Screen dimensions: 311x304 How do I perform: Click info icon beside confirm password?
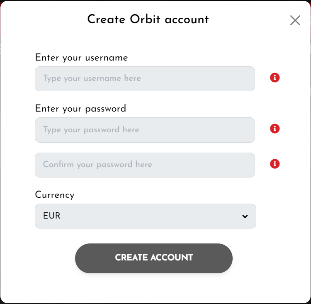[x=275, y=164]
